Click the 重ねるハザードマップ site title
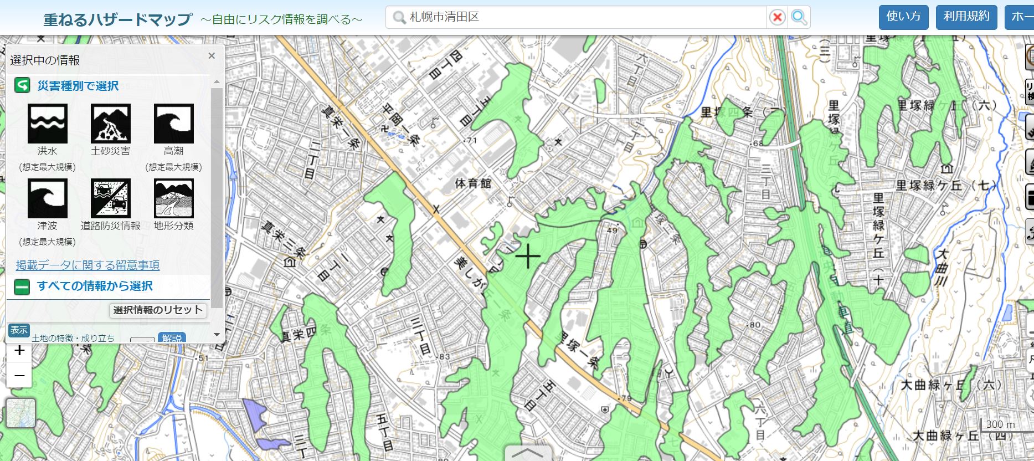 coord(118,19)
